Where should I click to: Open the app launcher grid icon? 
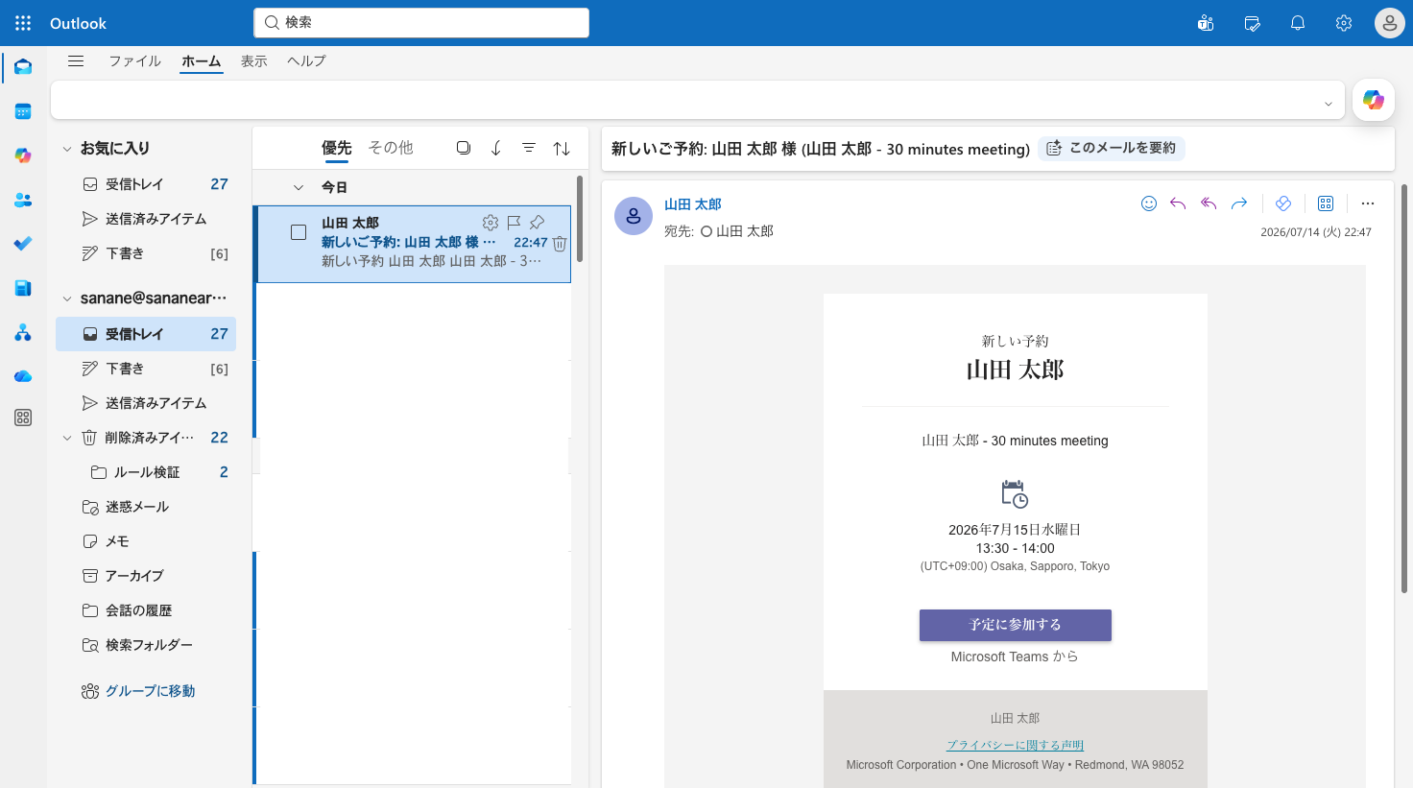(x=23, y=23)
